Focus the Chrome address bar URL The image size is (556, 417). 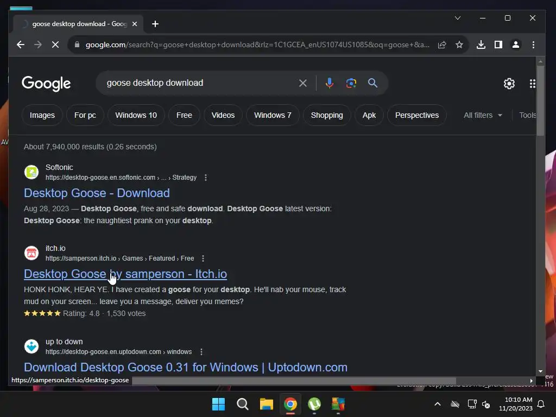[x=257, y=45]
